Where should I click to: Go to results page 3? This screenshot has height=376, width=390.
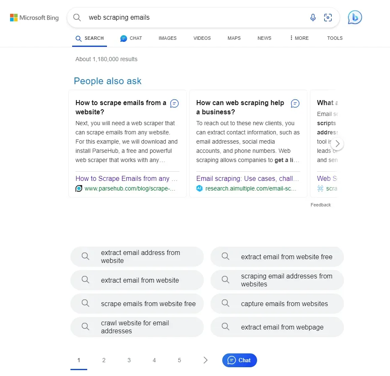129,360
